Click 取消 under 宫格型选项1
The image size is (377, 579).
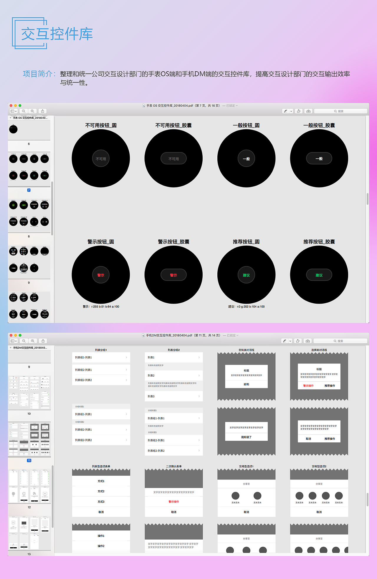247,512
